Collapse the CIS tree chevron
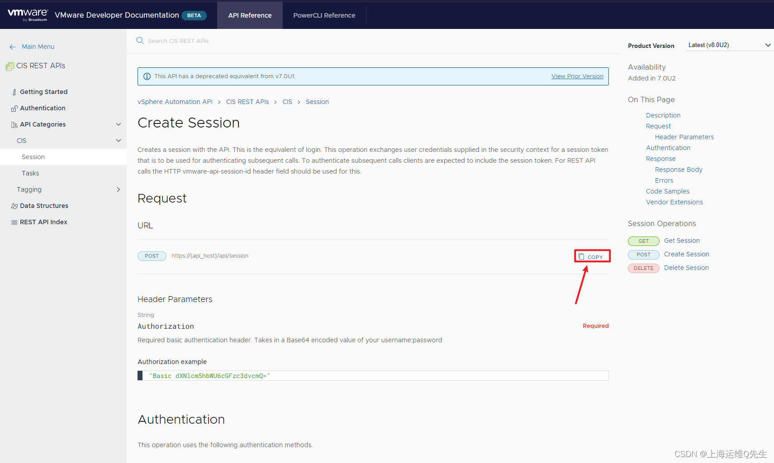The height and width of the screenshot is (463, 774). tap(119, 141)
